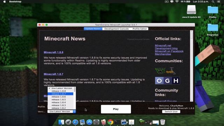Open the Minecraft on Facebook link

pyautogui.click(x=169, y=51)
